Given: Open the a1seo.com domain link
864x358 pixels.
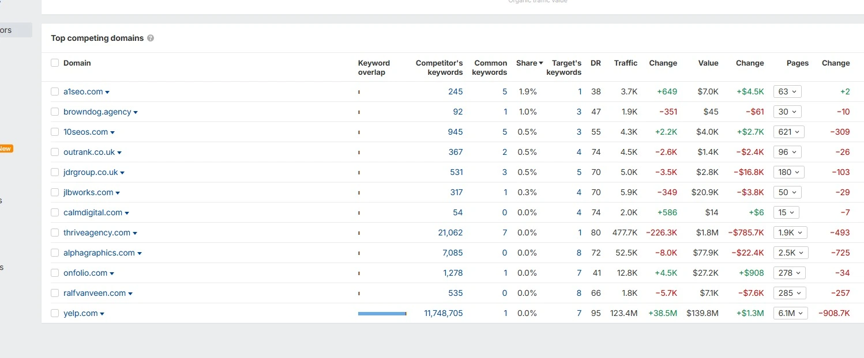Looking at the screenshot, I should (x=83, y=92).
